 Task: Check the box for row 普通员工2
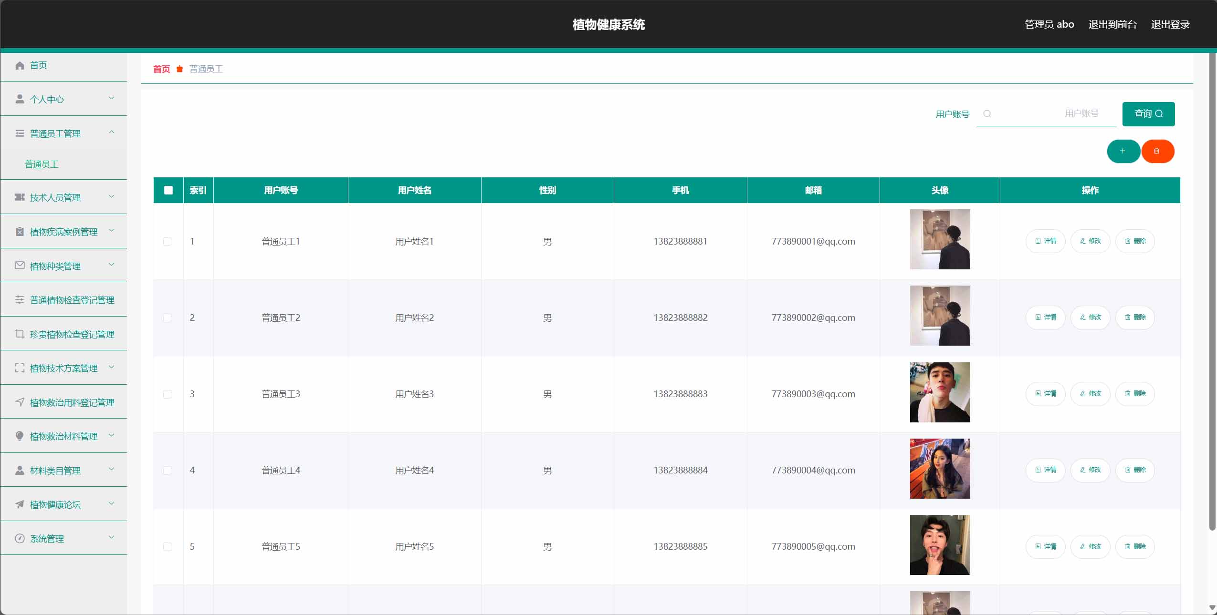tap(167, 318)
